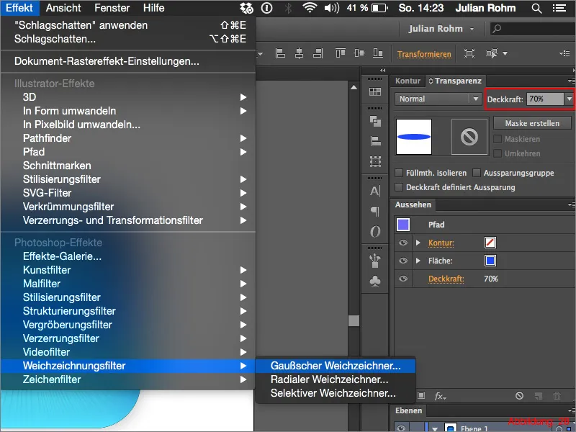
Task: Click the horizontal align center icon
Action: [x=300, y=53]
